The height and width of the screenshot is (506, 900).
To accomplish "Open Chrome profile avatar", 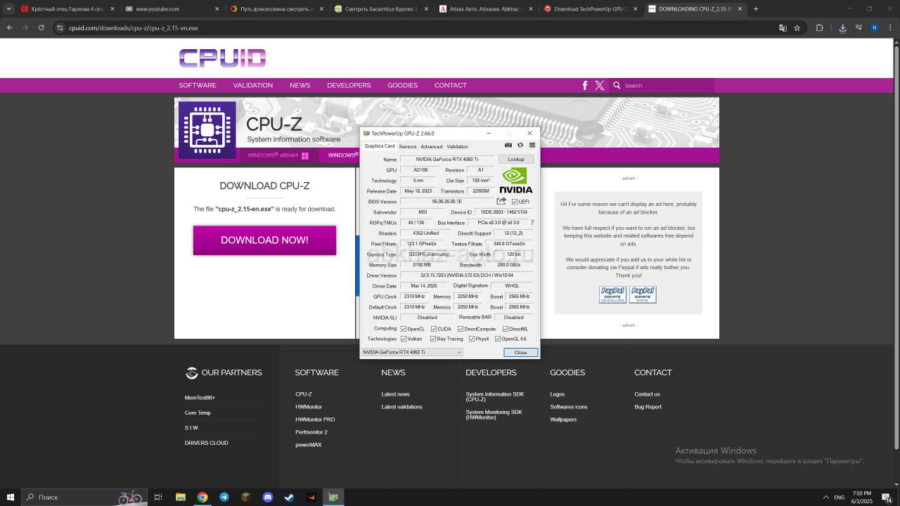I will (x=875, y=28).
